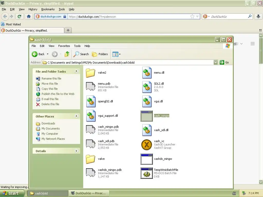Click the Explorer Back arrow button

38,54
